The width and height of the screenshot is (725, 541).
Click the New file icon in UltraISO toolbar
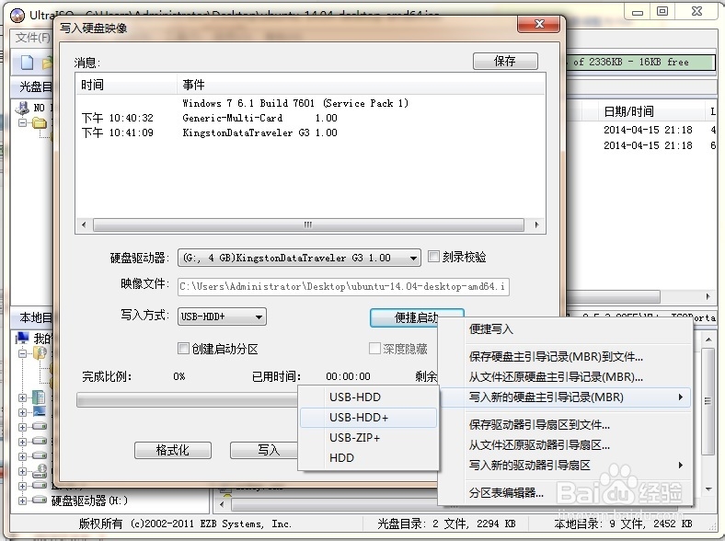[28, 62]
